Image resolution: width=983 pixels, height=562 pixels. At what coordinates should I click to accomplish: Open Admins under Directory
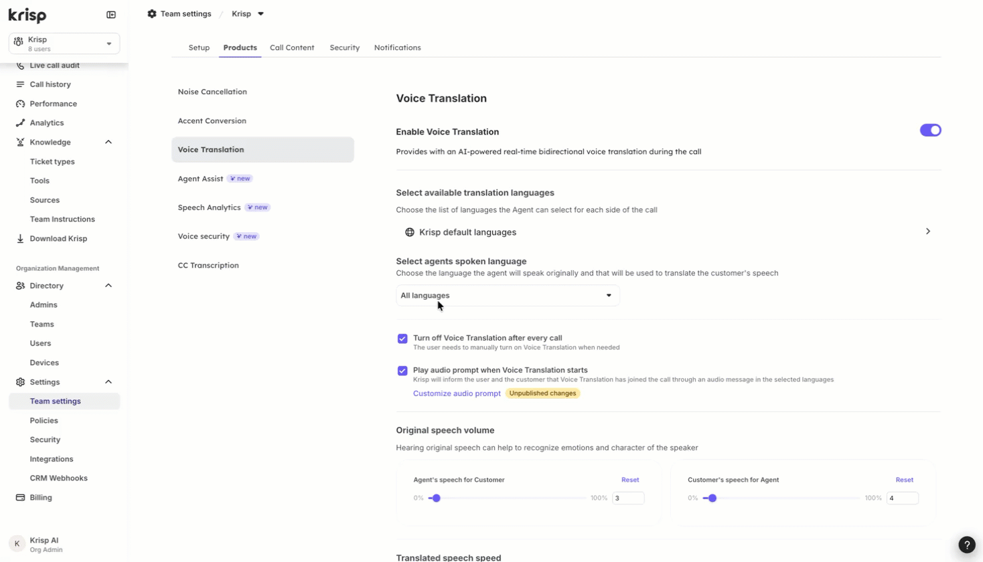tap(44, 305)
